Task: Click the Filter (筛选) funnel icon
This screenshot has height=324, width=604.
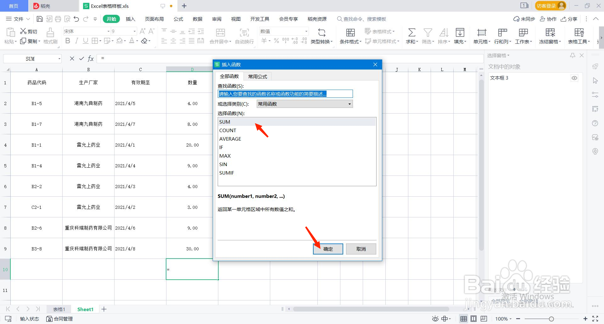Action: tap(428, 32)
